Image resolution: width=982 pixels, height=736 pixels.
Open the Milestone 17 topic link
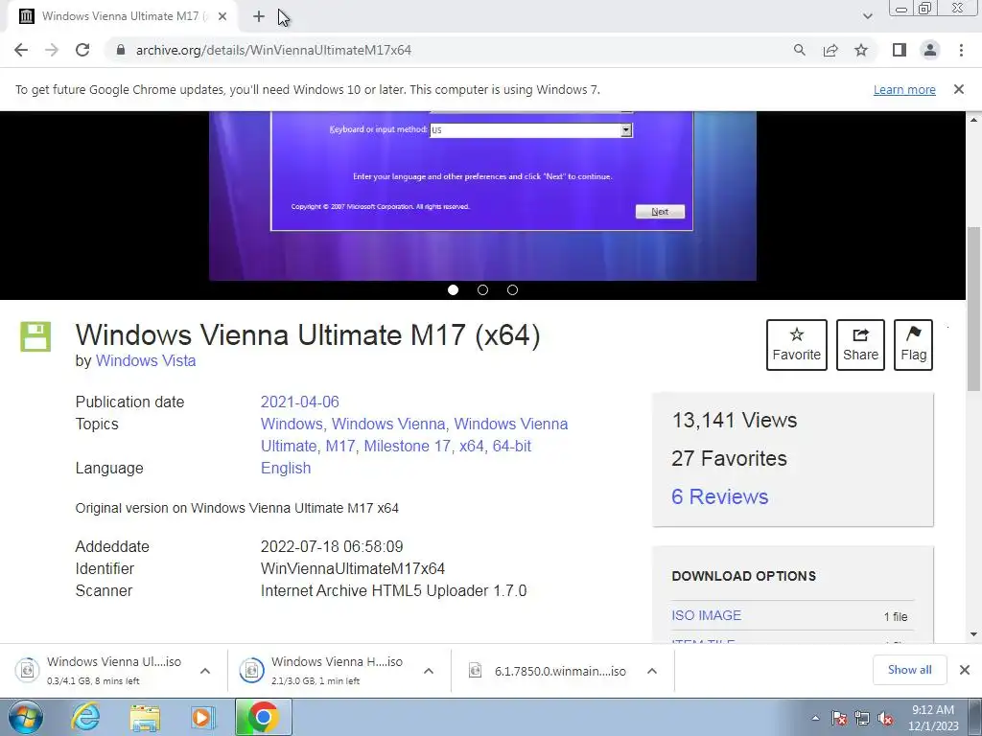(x=407, y=447)
